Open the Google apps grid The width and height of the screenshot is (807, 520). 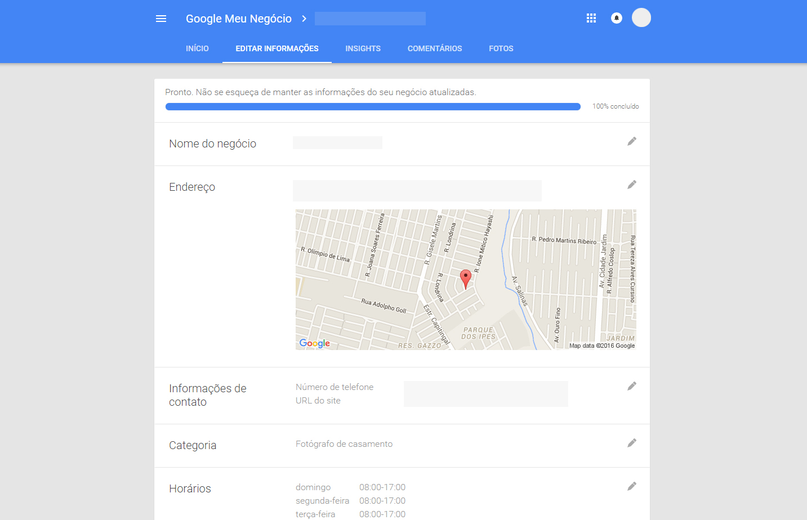point(591,19)
